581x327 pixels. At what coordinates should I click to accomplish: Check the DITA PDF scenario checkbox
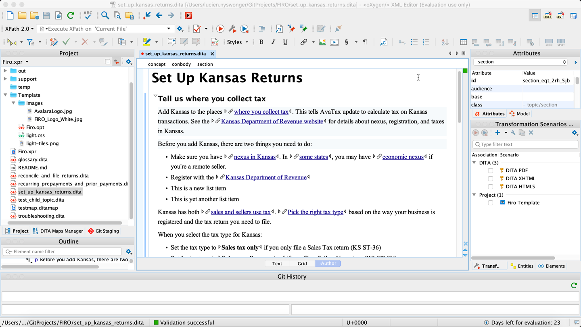click(x=491, y=171)
